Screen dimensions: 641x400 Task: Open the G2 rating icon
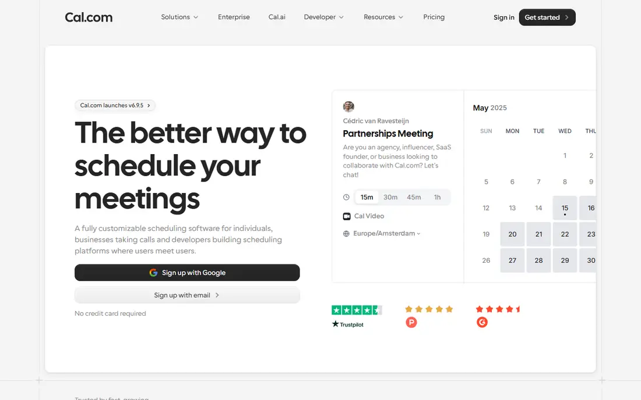pyautogui.click(x=482, y=323)
